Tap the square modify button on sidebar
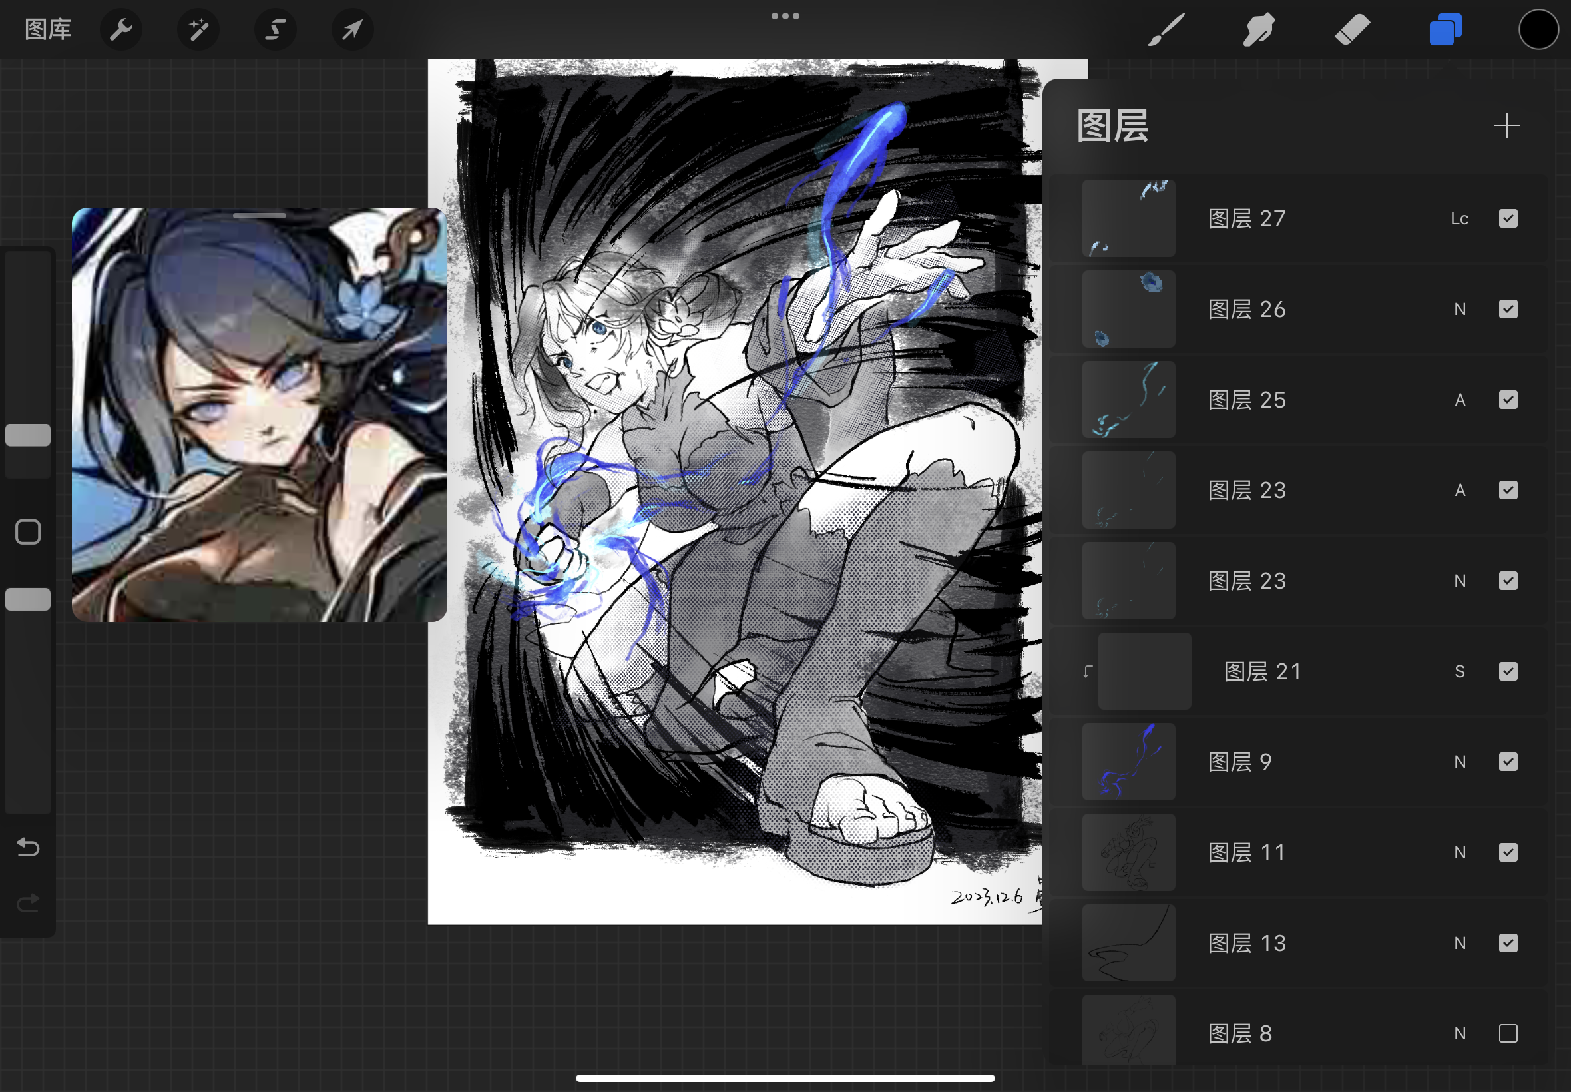 [28, 531]
